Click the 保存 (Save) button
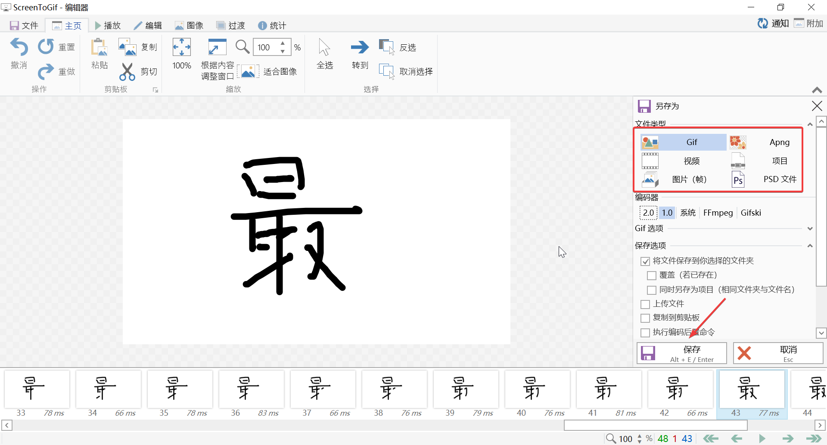827x445 pixels. pos(681,353)
